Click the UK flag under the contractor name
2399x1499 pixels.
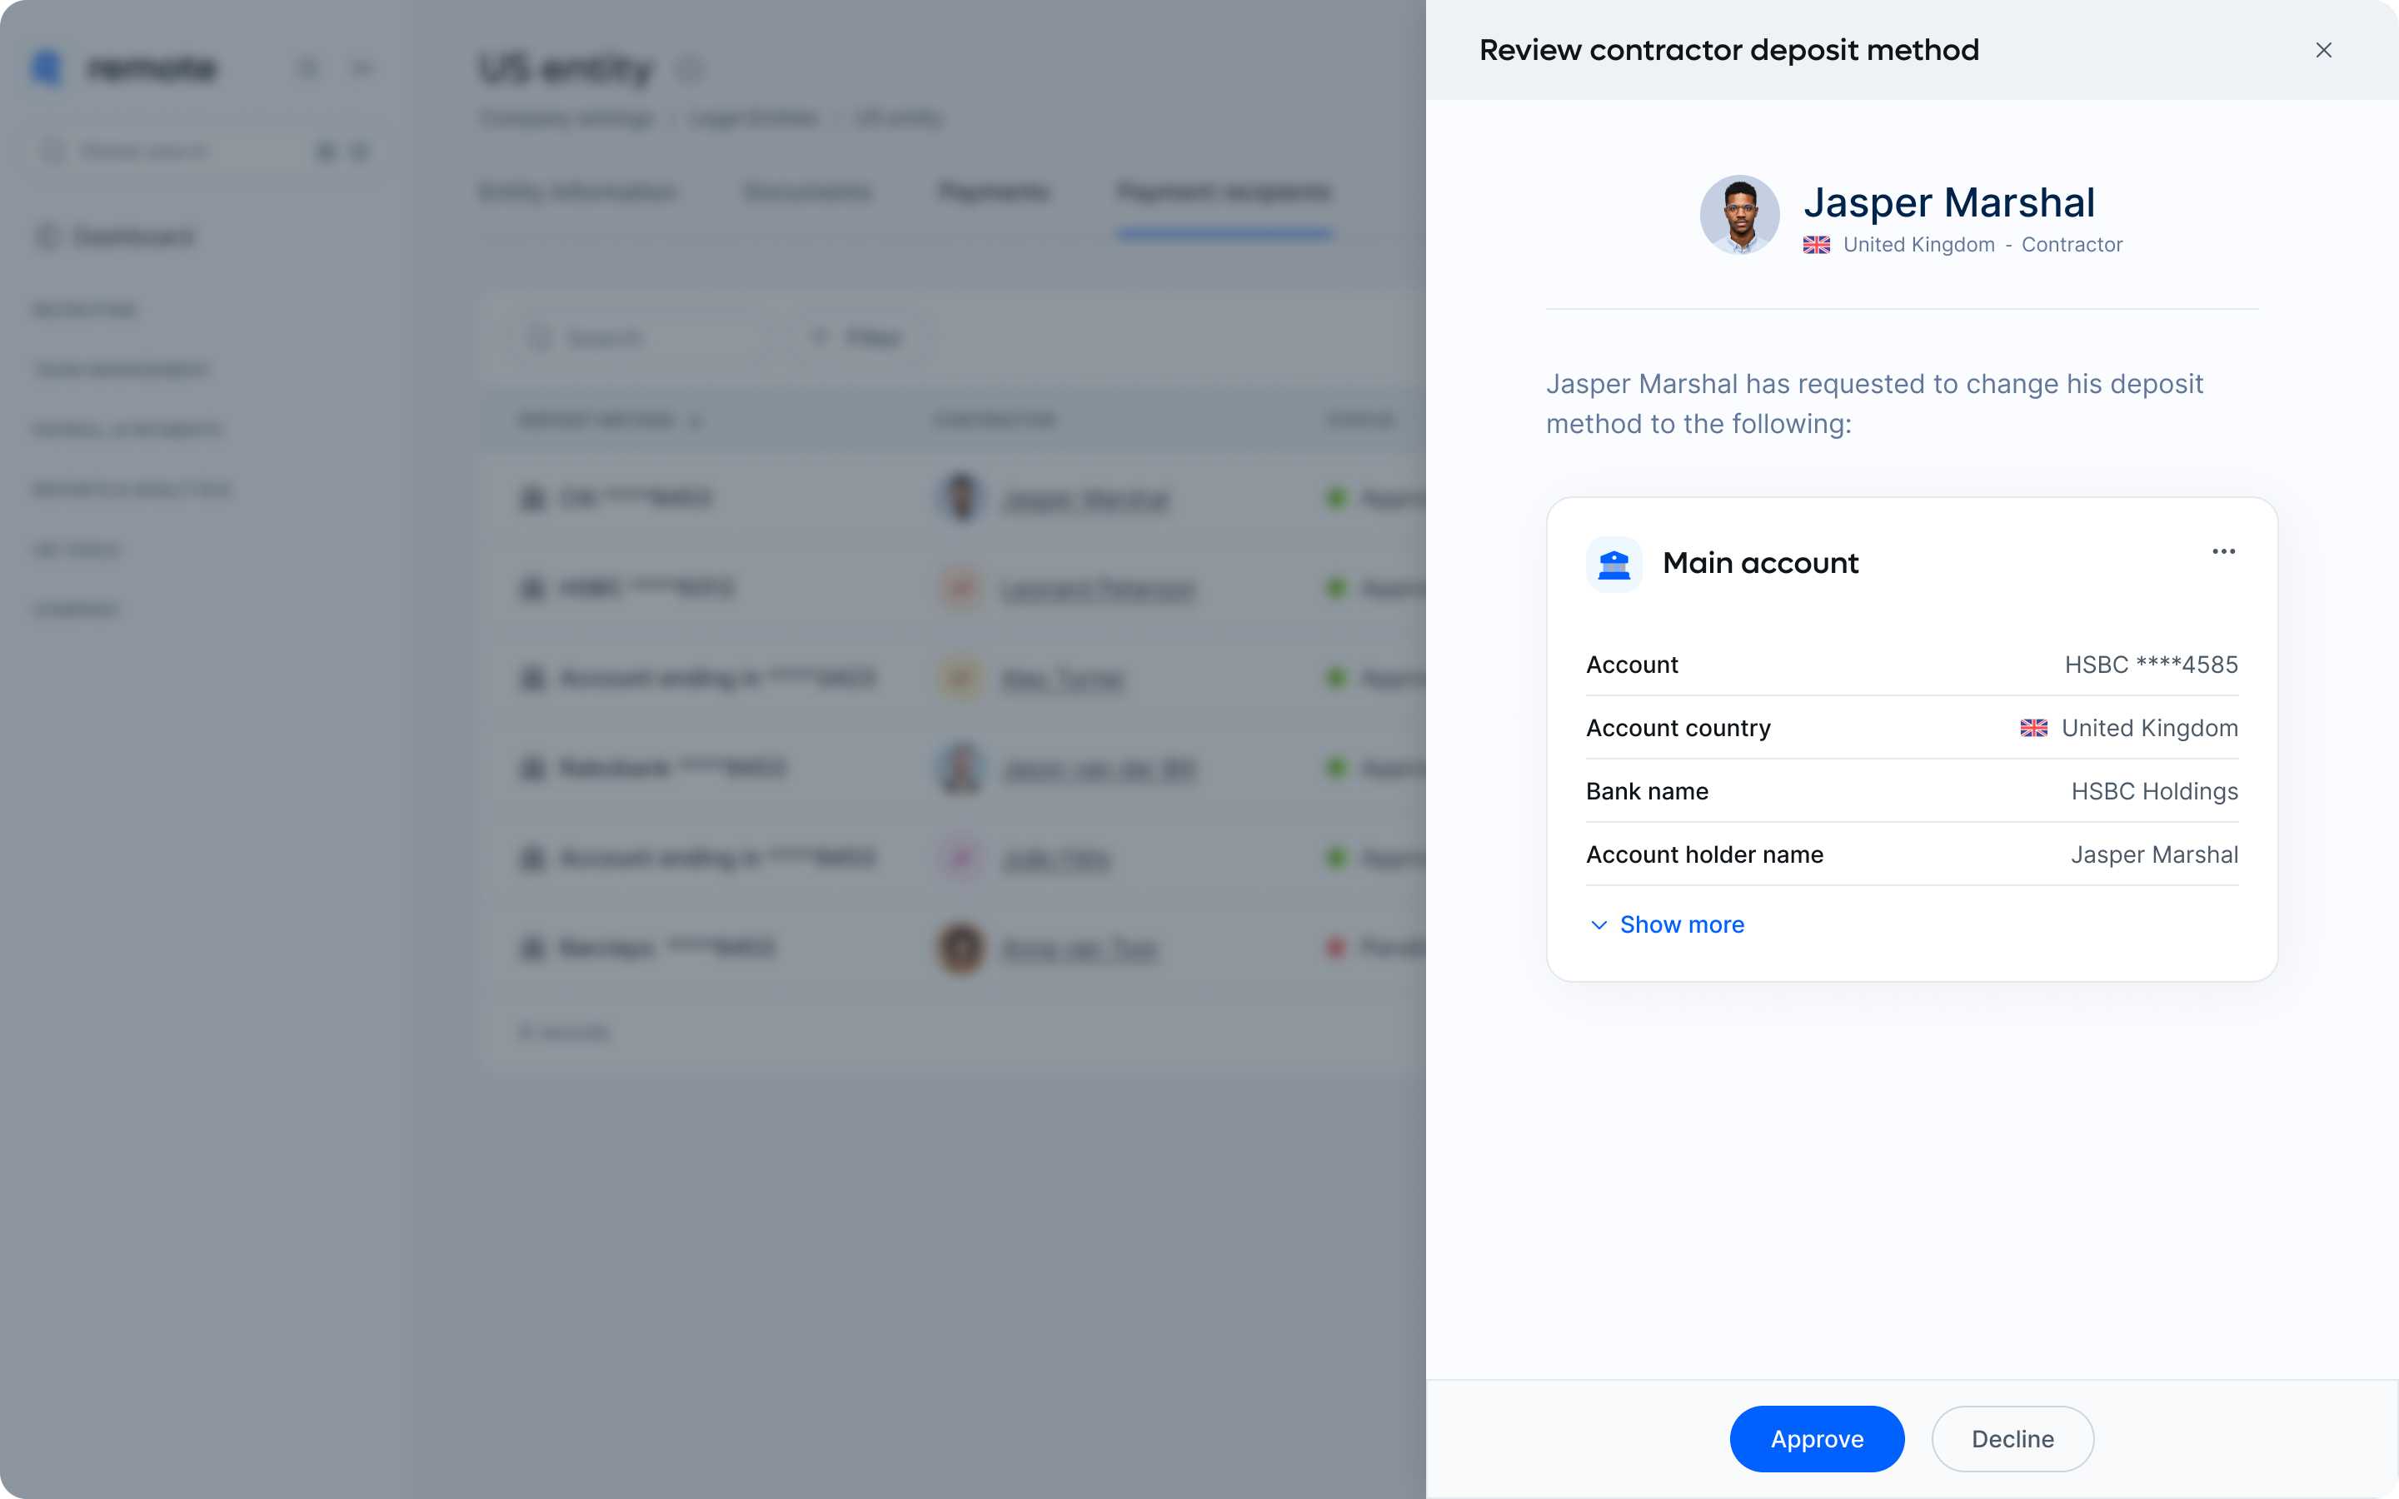(1816, 245)
